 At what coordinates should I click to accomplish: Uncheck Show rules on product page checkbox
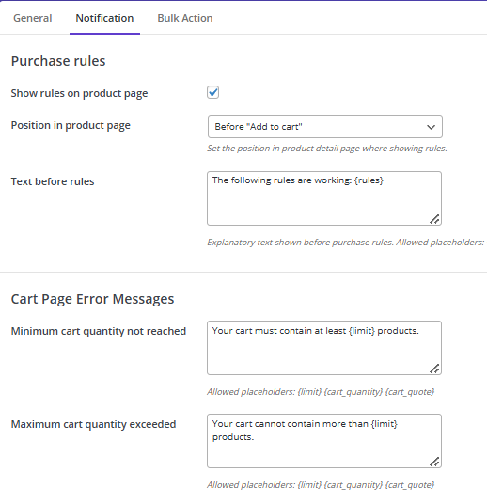[x=212, y=92]
